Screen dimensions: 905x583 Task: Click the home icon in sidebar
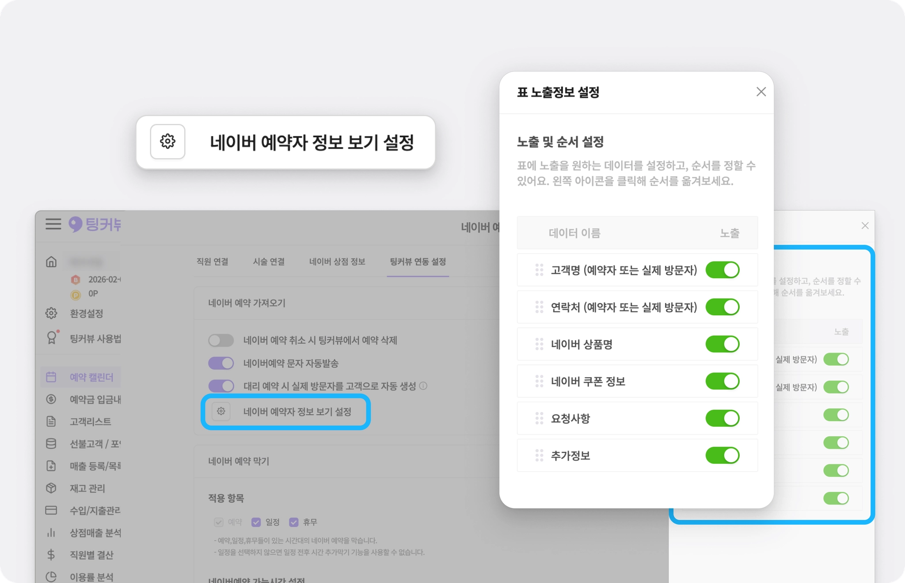click(x=51, y=262)
